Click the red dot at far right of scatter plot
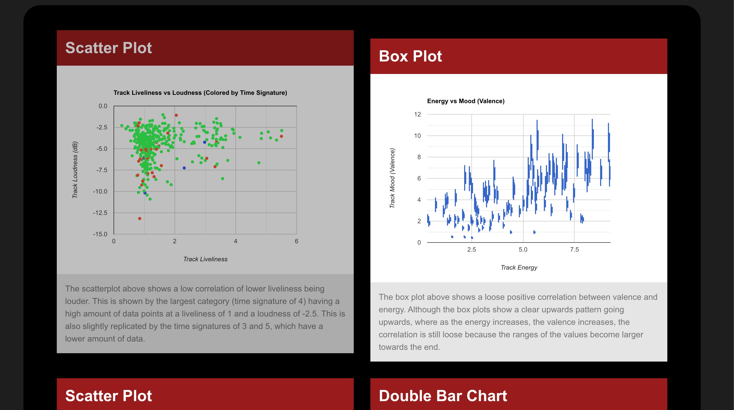734x410 pixels. 281,136
